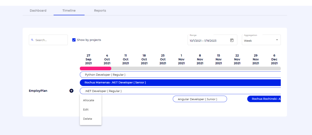Click the Range date field 10/1/2021 – 1/19/2023
Viewport: 312px width, 135px height.
pos(212,40)
